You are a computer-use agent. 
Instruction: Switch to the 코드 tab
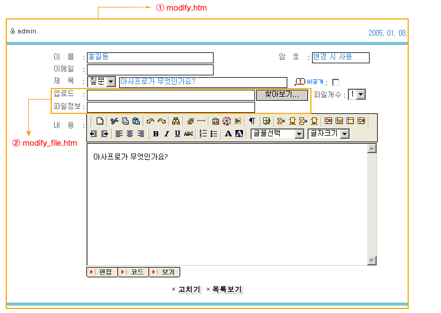point(134,272)
